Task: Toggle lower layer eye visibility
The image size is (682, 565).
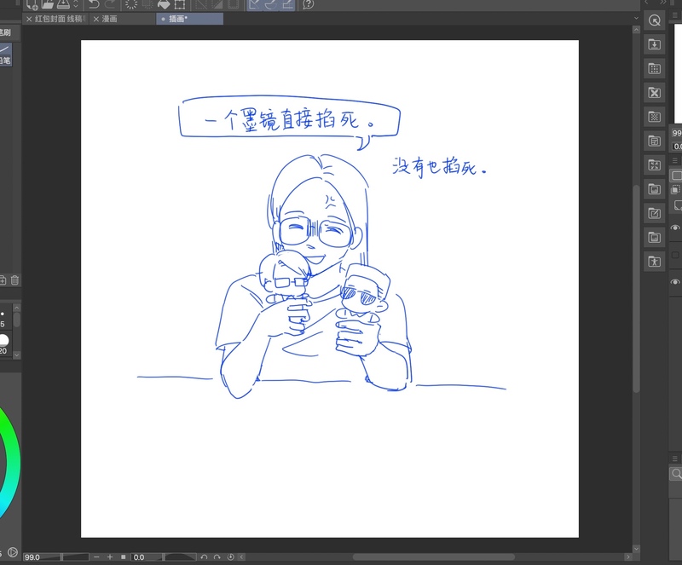Action: tap(675, 282)
